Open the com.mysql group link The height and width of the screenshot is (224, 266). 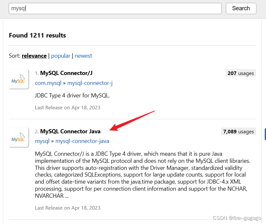coord(48,83)
